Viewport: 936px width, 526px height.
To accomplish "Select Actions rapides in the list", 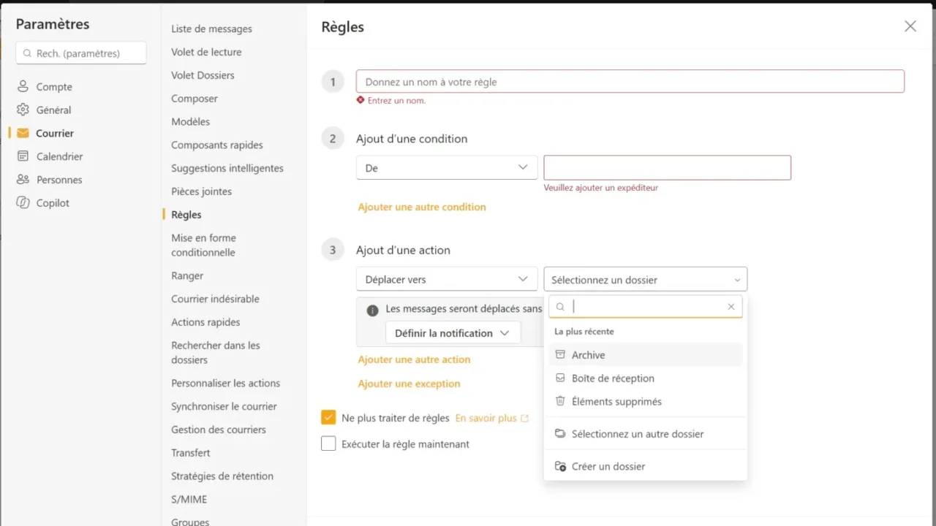I will 205,322.
